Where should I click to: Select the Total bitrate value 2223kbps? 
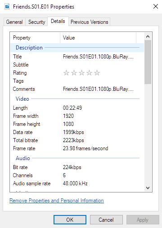[x=73, y=140]
